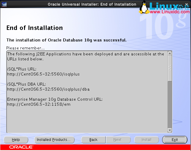Screen dimensions: 191x151
Task: Click the installer window menu icon in title bar
Action: (x=4, y=4)
